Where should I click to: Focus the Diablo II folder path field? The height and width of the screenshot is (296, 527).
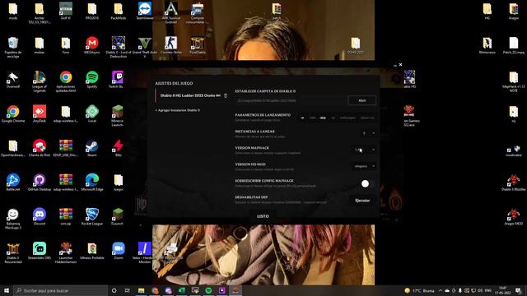[291, 100]
